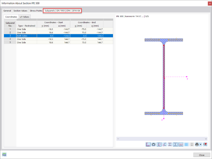This screenshot has width=212, height=159.
Task: Open the Section Values tab
Action: pyautogui.click(x=20, y=11)
